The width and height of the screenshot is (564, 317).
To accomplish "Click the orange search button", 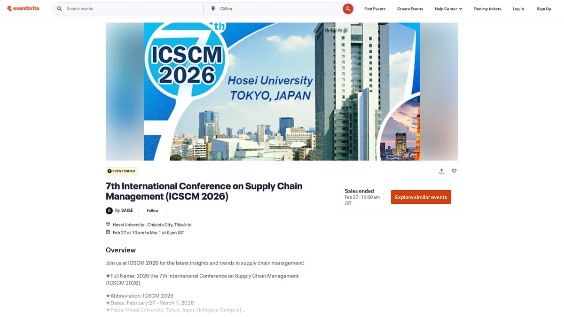I will pyautogui.click(x=348, y=8).
